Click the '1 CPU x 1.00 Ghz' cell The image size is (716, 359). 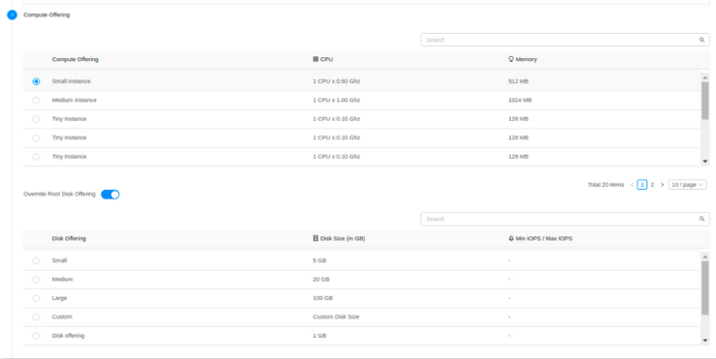pos(337,100)
